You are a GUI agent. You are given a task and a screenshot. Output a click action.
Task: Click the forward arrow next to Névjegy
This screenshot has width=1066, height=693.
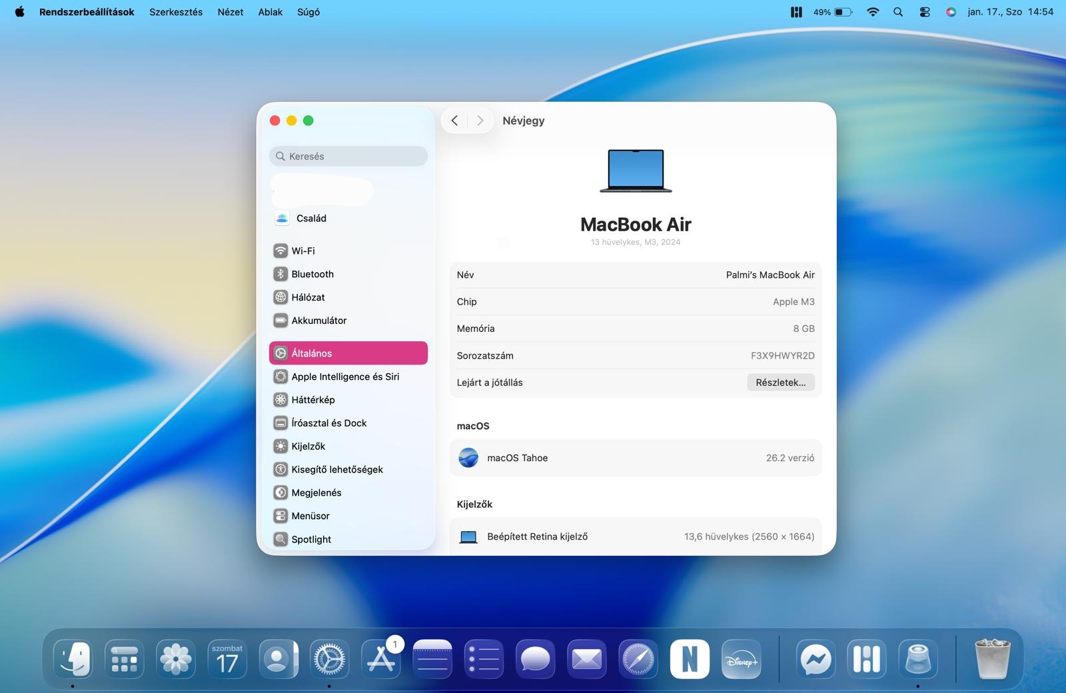480,121
